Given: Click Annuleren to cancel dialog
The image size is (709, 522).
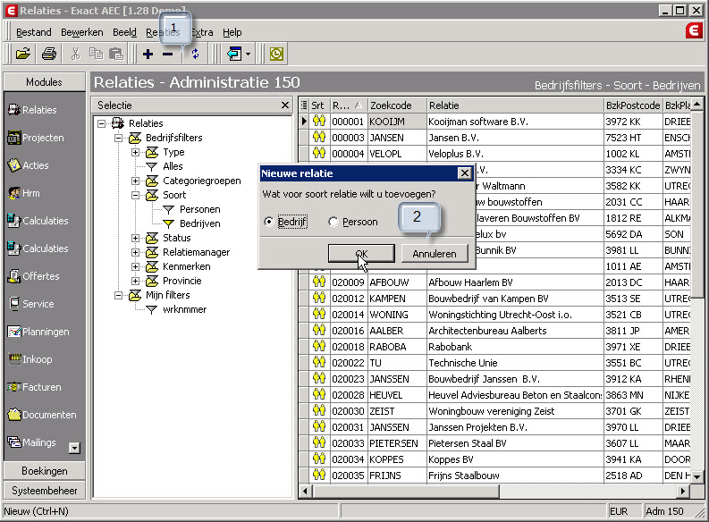Looking at the screenshot, I should click(x=435, y=254).
